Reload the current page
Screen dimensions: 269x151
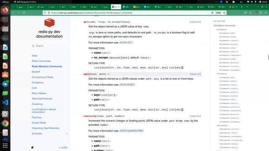click(x=24, y=13)
